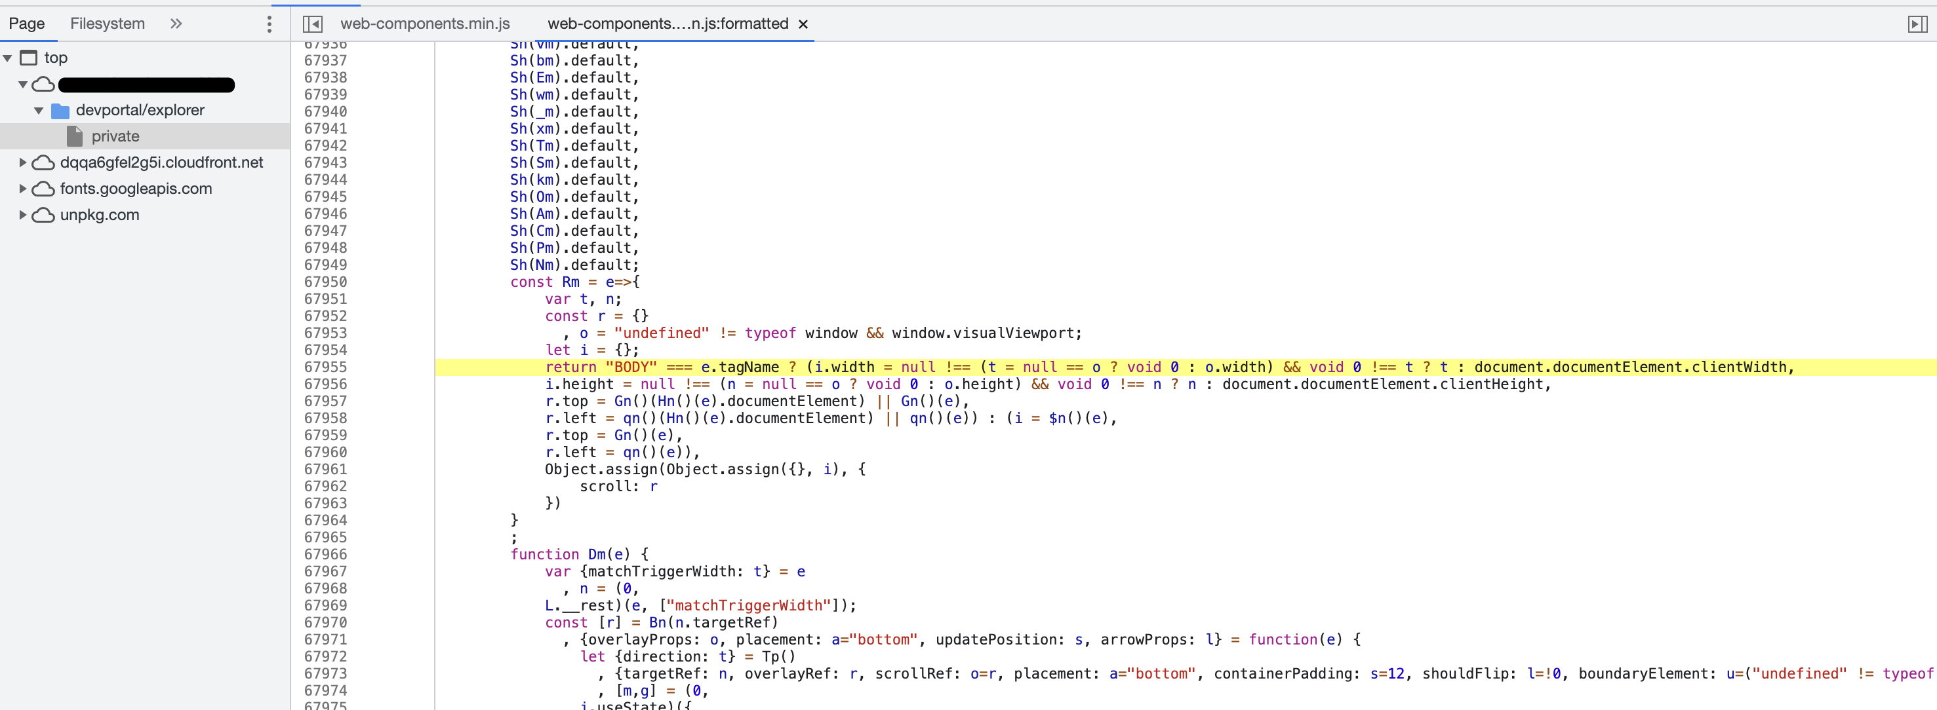
Task: Show more navigator tabs chevron
Action: tap(176, 24)
